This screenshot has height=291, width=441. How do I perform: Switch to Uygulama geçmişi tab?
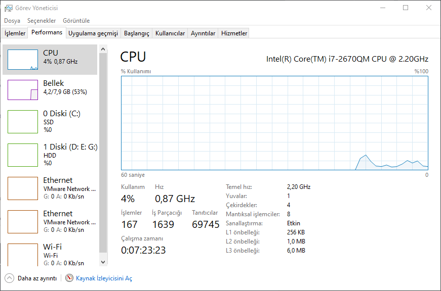[93, 33]
